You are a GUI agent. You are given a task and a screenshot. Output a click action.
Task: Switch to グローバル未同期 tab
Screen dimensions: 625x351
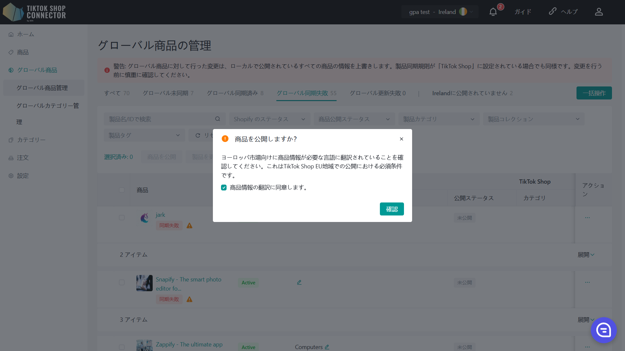click(168, 93)
